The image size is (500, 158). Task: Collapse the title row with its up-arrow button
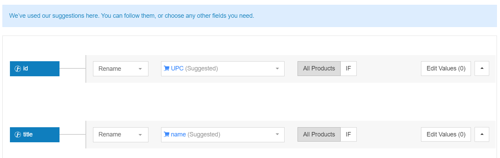click(x=482, y=134)
